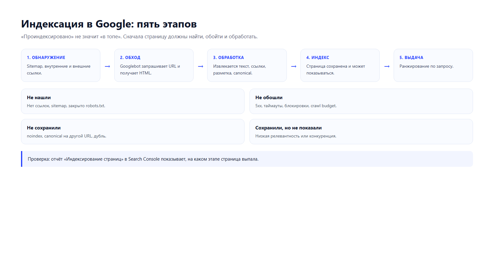Image resolution: width=494 pixels, height=278 pixels.
Task: Click "Sitemap, внутренние и внешние ссылки" text
Action: [59, 69]
